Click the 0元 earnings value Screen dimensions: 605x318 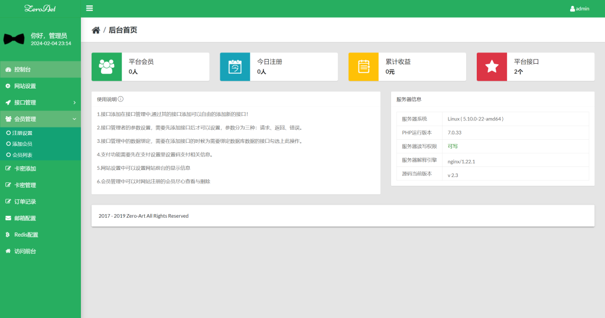(390, 72)
